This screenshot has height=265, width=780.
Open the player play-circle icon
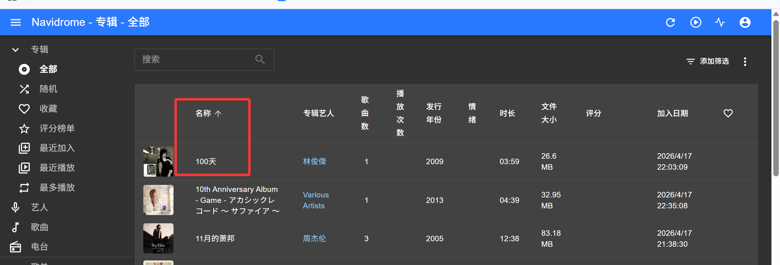coord(696,22)
